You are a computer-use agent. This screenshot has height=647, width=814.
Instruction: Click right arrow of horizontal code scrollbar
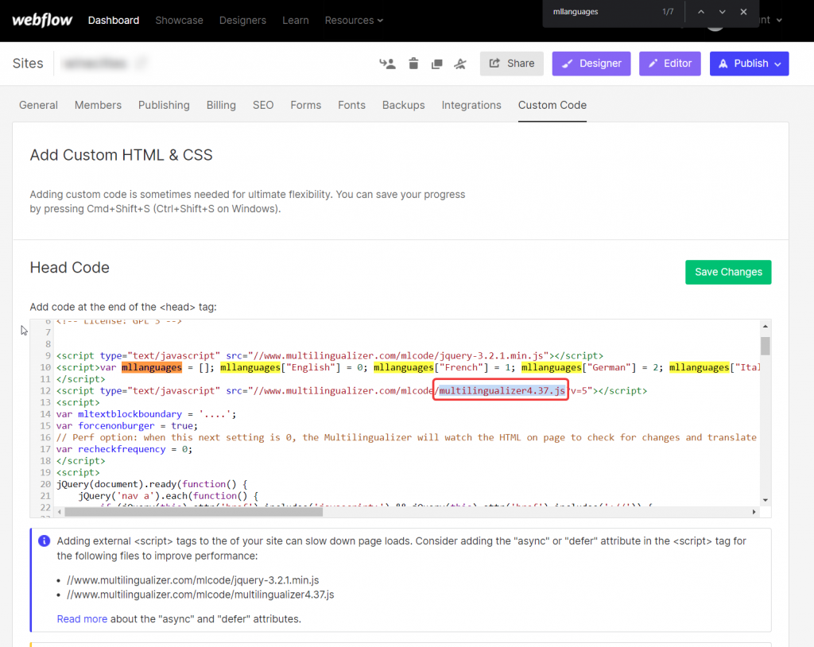tap(754, 512)
